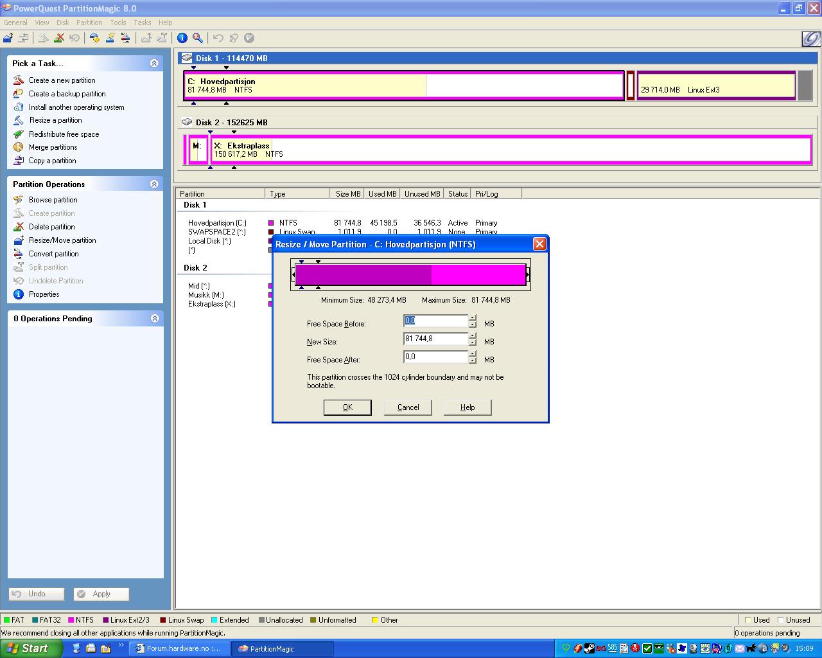This screenshot has height=658, width=822.
Task: Click Cancel in Resize / Move Partition dialog
Action: point(408,407)
